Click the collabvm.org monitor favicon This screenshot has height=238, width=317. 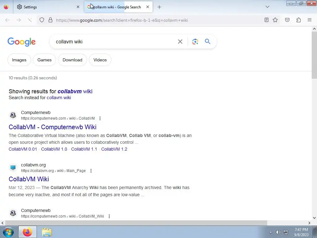tap(13, 168)
